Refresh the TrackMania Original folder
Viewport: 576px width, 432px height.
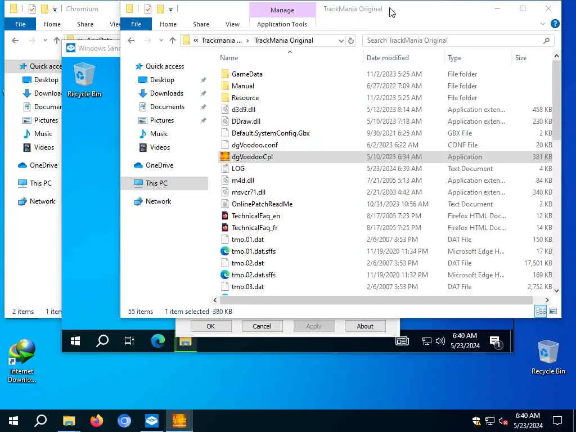(351, 40)
